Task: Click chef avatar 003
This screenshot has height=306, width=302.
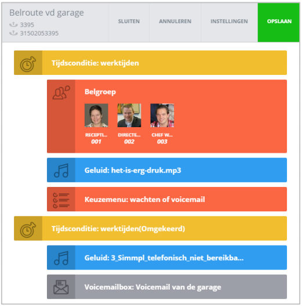Action: click(162, 116)
